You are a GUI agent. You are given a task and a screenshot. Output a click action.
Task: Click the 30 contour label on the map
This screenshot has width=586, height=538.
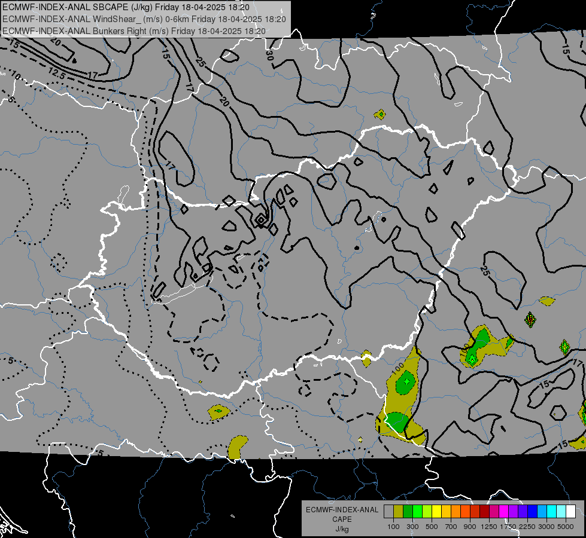pyautogui.click(x=269, y=55)
